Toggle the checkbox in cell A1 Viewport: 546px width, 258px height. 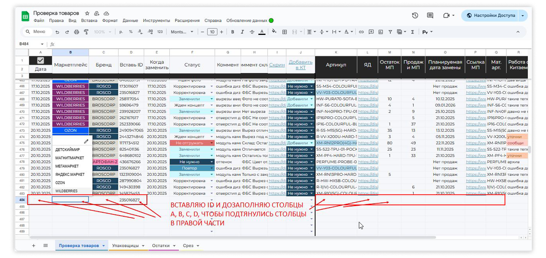40,61
